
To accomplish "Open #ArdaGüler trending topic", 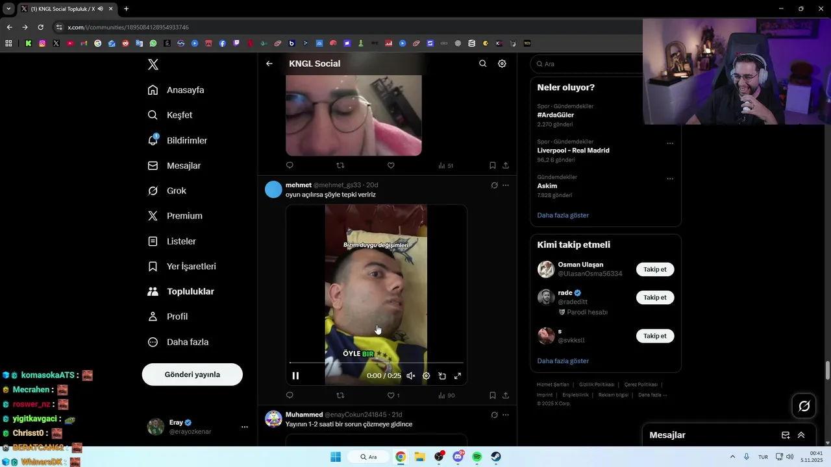I will click(x=556, y=115).
